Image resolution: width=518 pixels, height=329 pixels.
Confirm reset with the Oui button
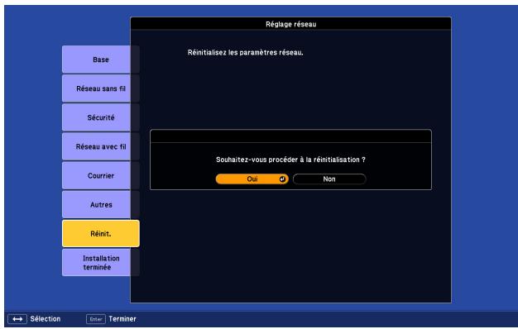point(252,179)
